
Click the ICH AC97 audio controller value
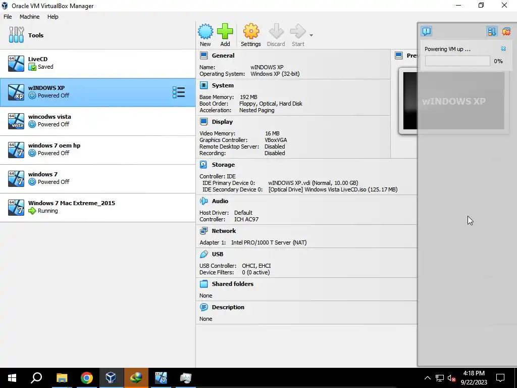tap(246, 219)
